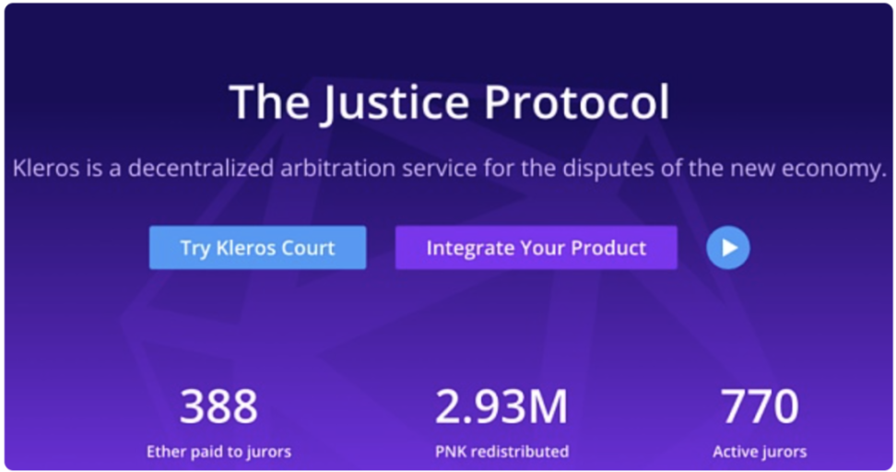Image resolution: width=896 pixels, height=472 pixels.
Task: Click the Try Kleros Court button
Action: (x=257, y=248)
